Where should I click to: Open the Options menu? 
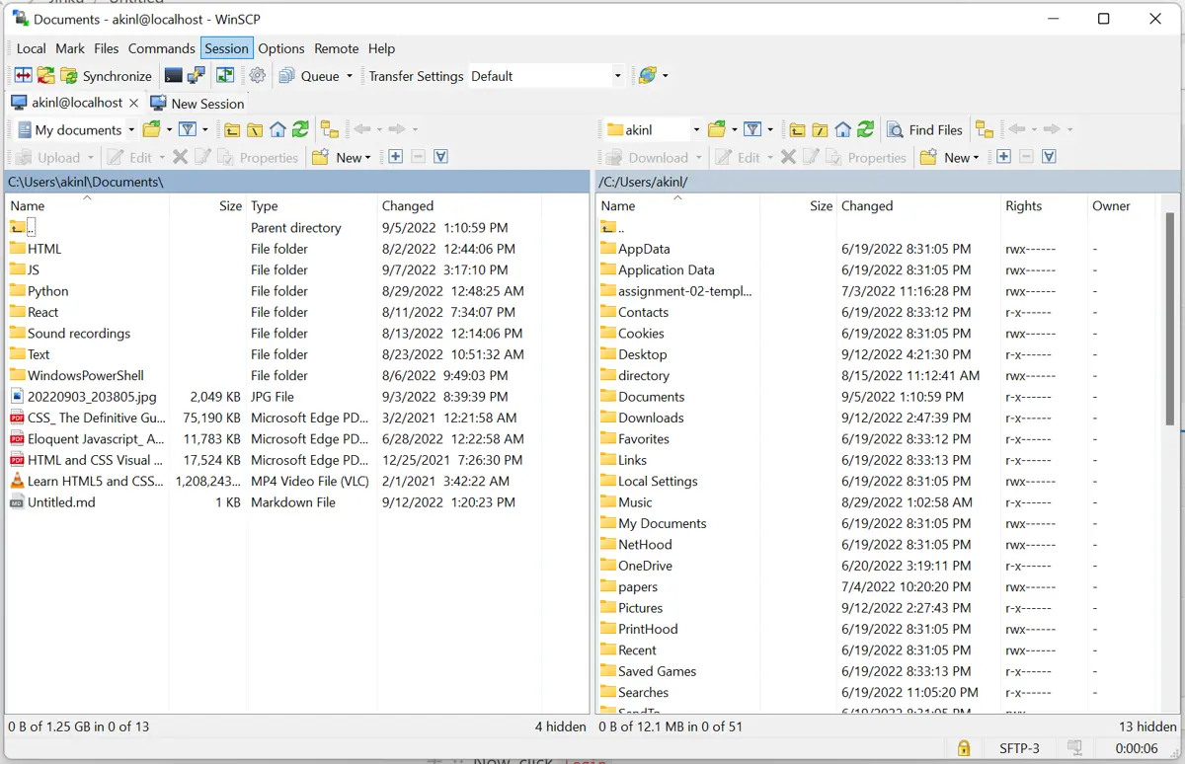tap(281, 48)
